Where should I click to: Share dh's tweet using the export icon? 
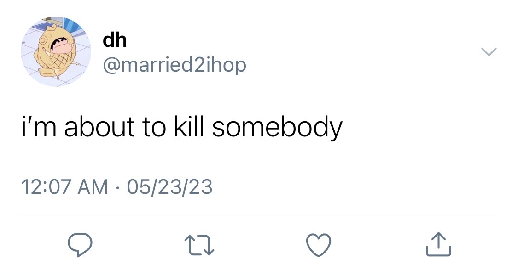(x=438, y=244)
